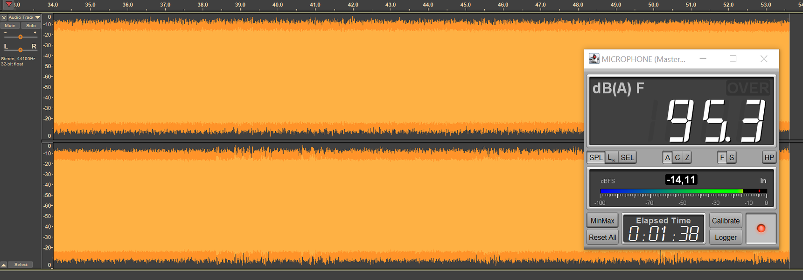
Task: Close the audio track with X button
Action: tap(4, 18)
